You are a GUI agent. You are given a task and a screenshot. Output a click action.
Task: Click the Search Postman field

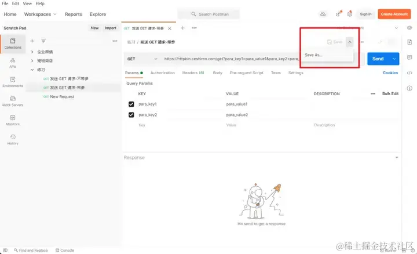[x=209, y=14]
